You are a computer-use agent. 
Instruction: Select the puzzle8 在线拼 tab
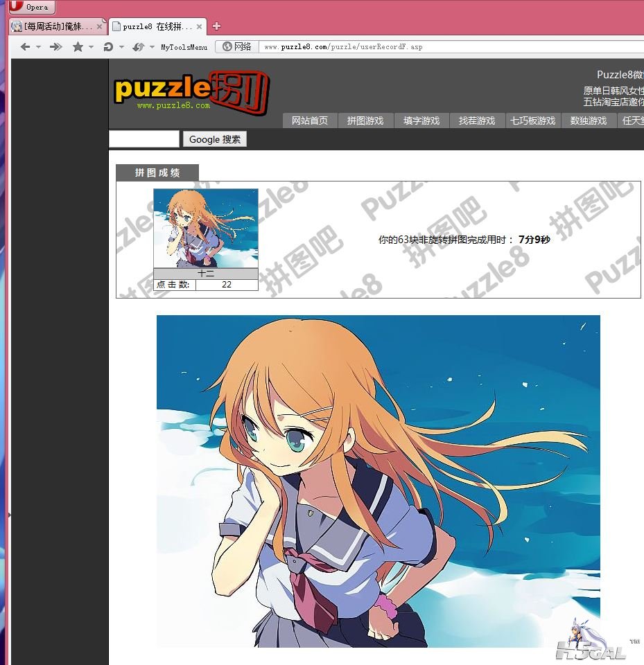pos(157,26)
